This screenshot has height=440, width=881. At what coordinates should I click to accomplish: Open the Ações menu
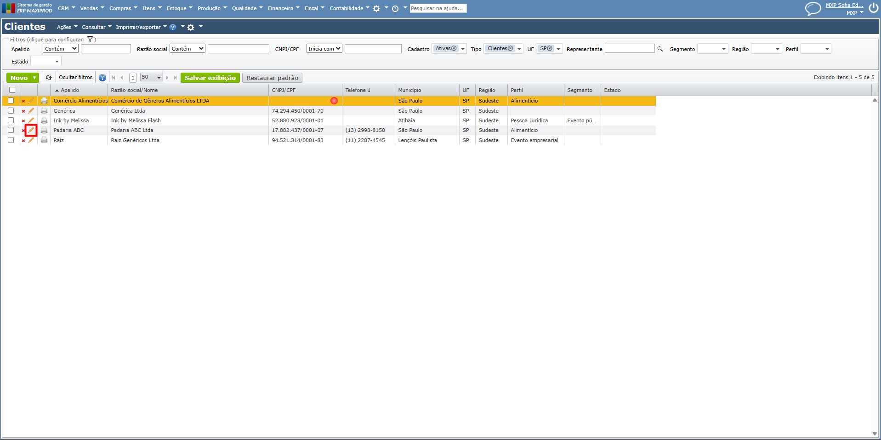67,27
